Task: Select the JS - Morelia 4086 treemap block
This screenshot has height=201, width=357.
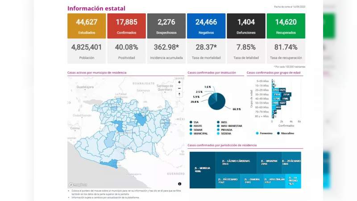Action: (203, 170)
